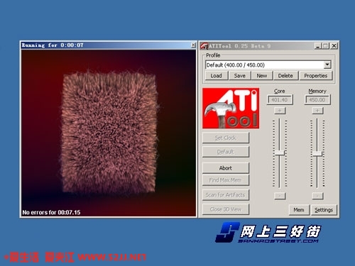Delete the selected profile
Viewport: 355px width, 266px height.
tap(285, 76)
